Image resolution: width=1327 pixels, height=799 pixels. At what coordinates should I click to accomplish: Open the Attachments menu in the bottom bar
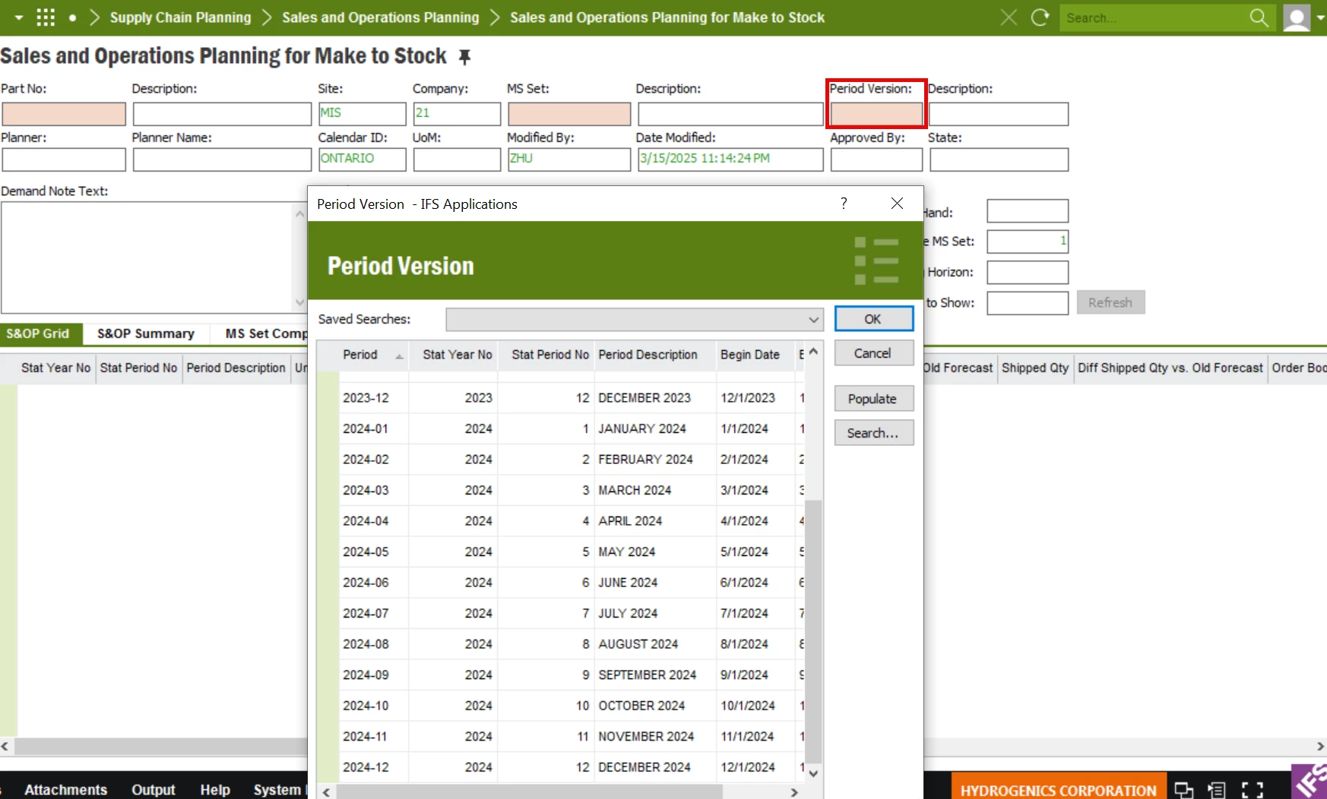[x=65, y=790]
